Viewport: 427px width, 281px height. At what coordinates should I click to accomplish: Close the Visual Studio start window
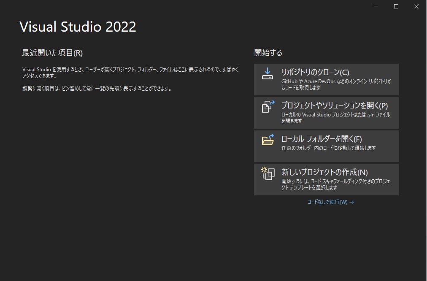416,6
